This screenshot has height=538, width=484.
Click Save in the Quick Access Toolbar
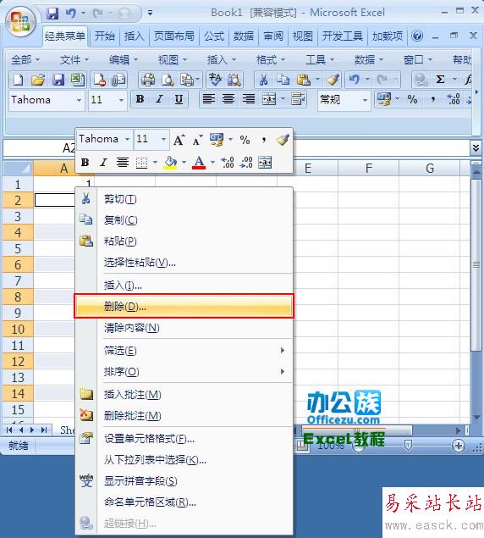point(52,14)
